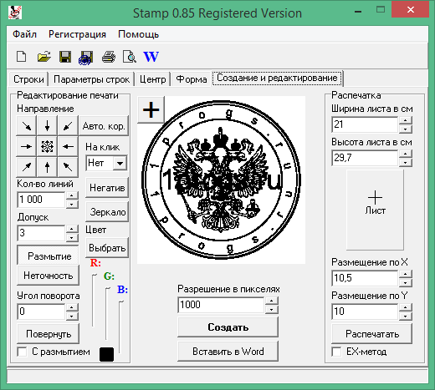This screenshot has height=390, width=435.
Task: Select the center all-directions arrow button
Action: click(47, 146)
